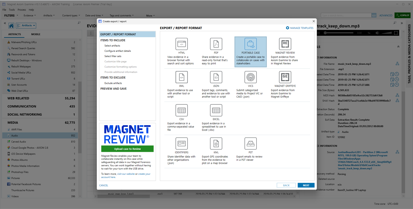This screenshot has width=413, height=209.
Task: Click the Manage Templates gear icon
Action: point(287,28)
